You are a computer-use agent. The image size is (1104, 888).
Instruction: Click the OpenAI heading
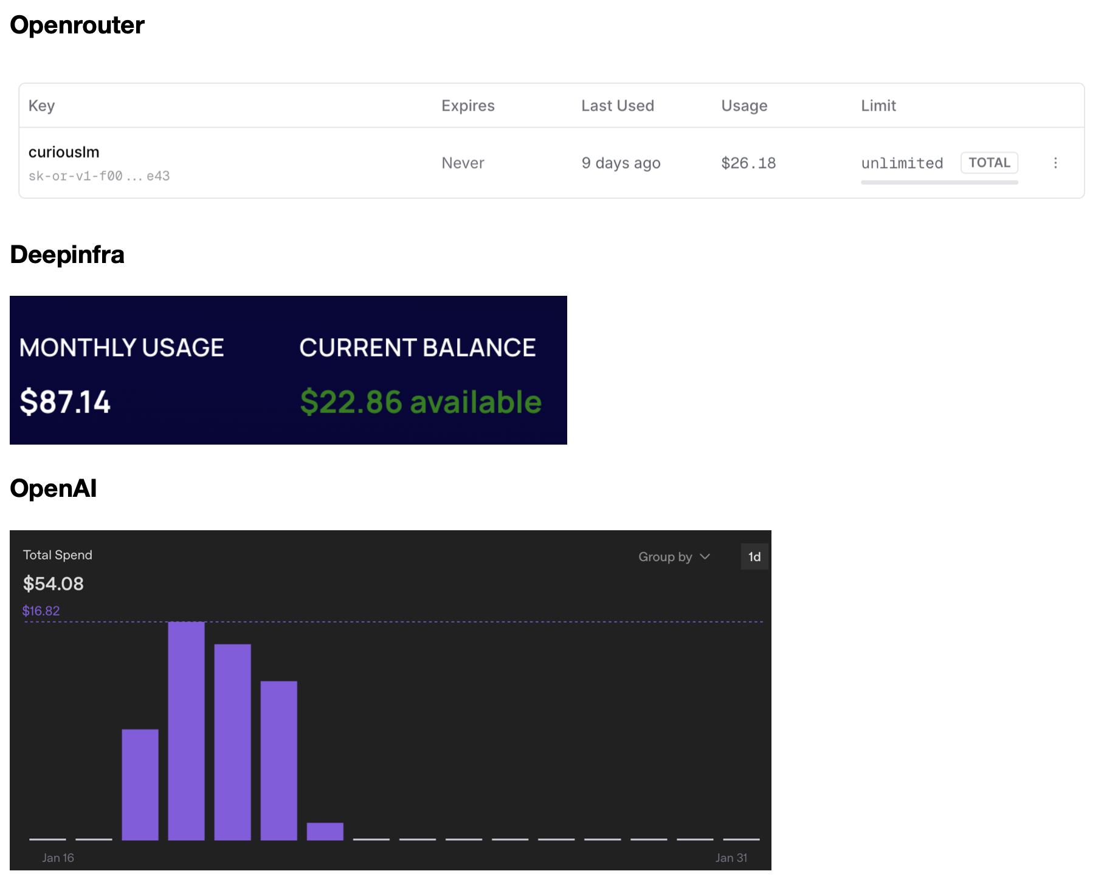click(x=53, y=488)
